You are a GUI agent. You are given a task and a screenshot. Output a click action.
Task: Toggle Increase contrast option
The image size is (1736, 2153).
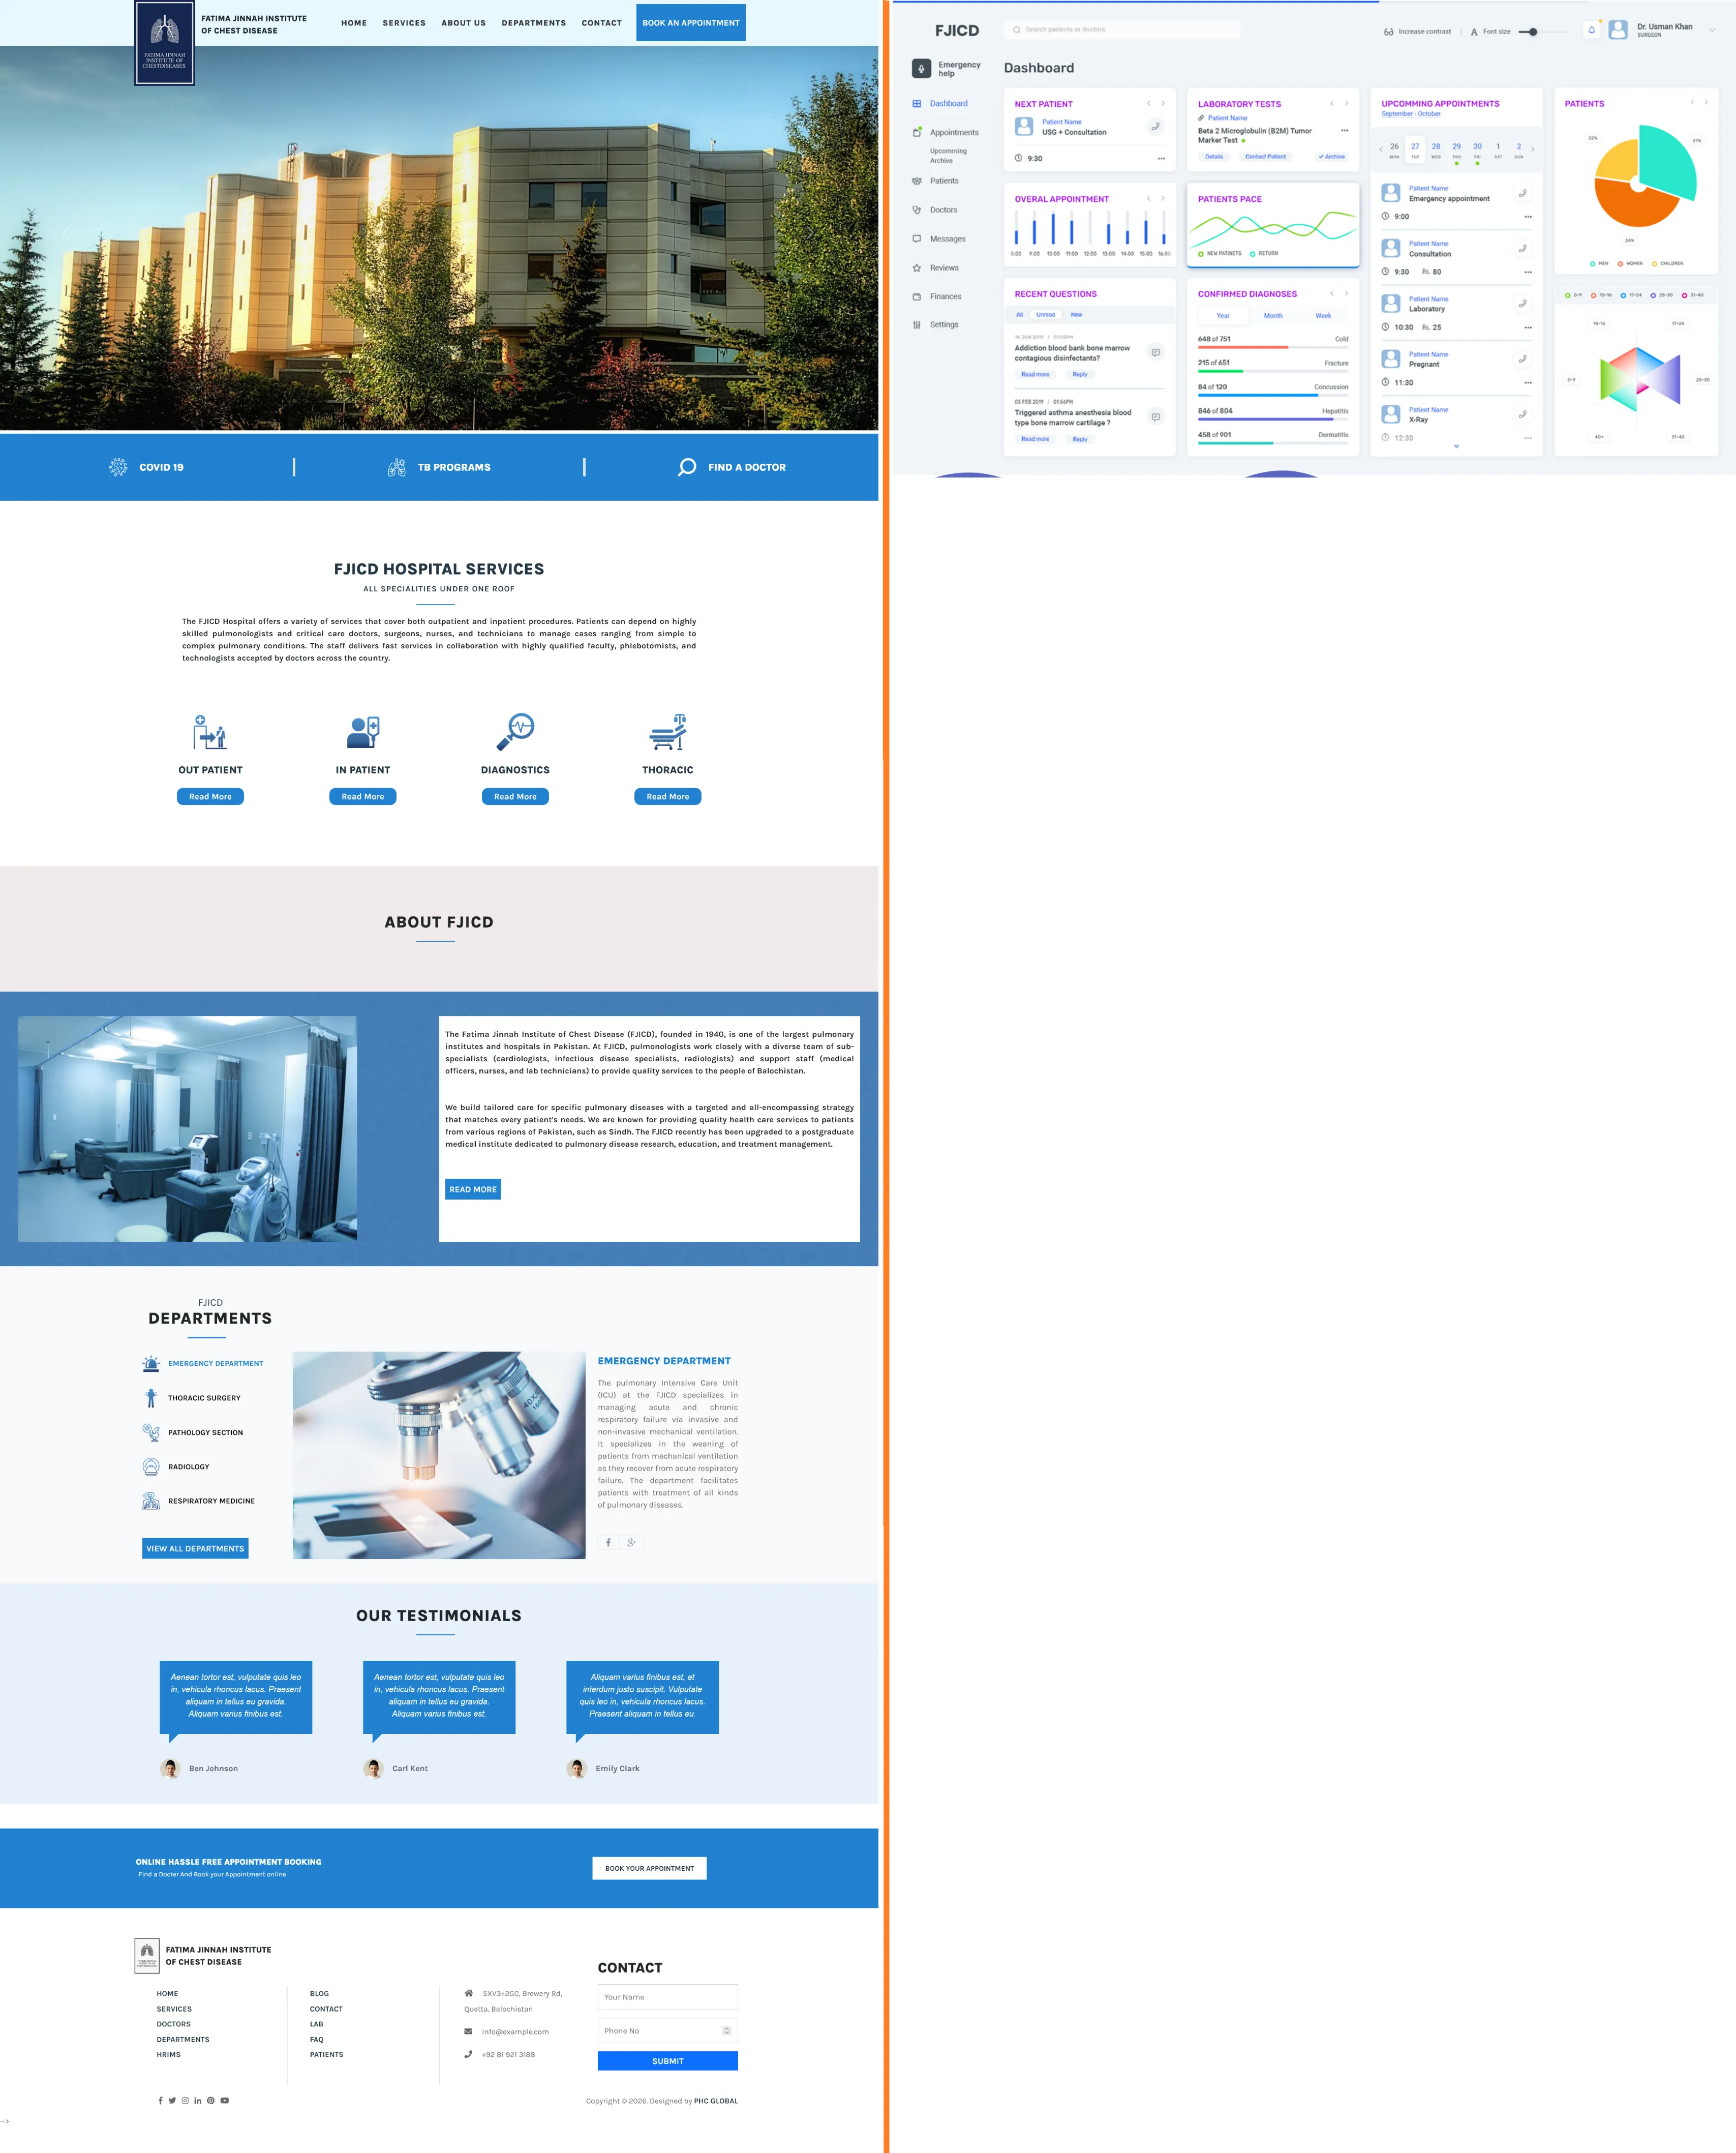(x=1417, y=32)
